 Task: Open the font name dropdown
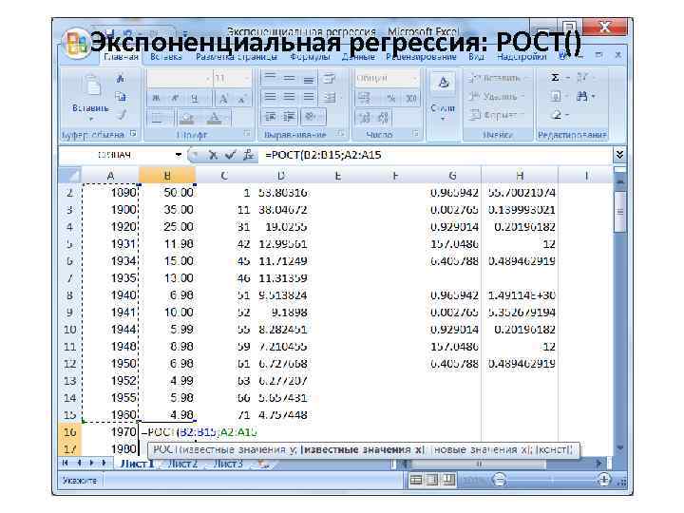click(x=208, y=79)
